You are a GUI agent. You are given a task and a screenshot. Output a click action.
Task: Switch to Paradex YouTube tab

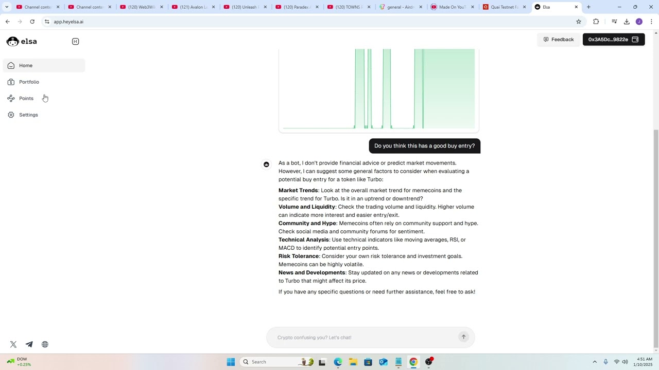(297, 7)
